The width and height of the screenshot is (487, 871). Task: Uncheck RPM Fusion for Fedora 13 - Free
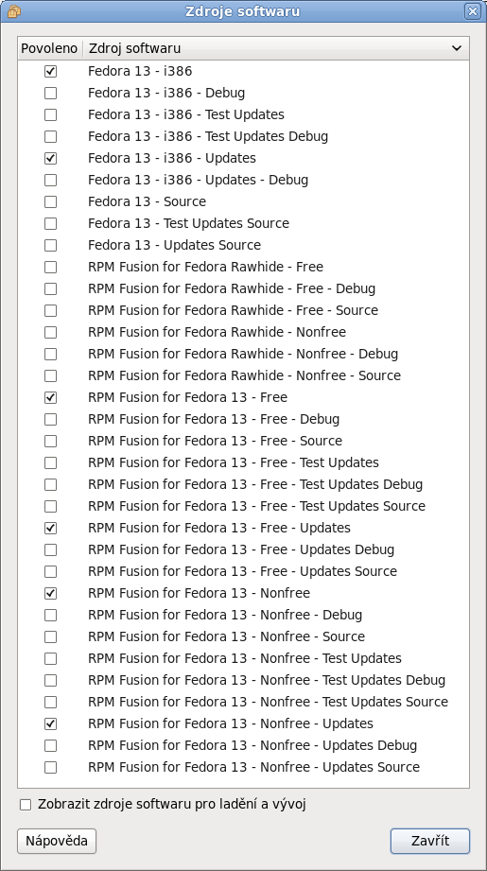click(50, 398)
